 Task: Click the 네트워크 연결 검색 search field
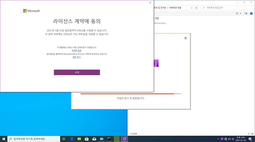tap(227, 8)
